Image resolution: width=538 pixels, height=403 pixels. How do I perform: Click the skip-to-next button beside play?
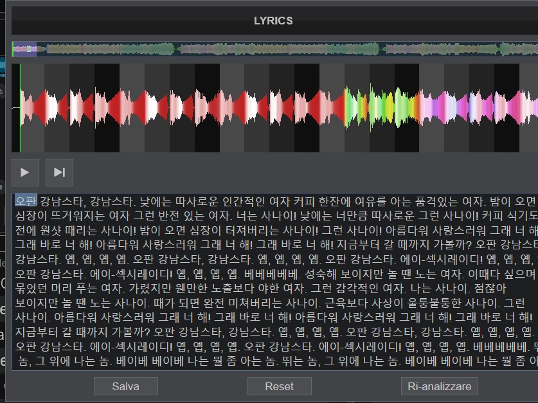point(59,172)
